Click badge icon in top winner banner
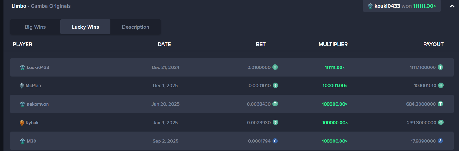Image resolution: width=459 pixels, height=151 pixels. (x=370, y=6)
